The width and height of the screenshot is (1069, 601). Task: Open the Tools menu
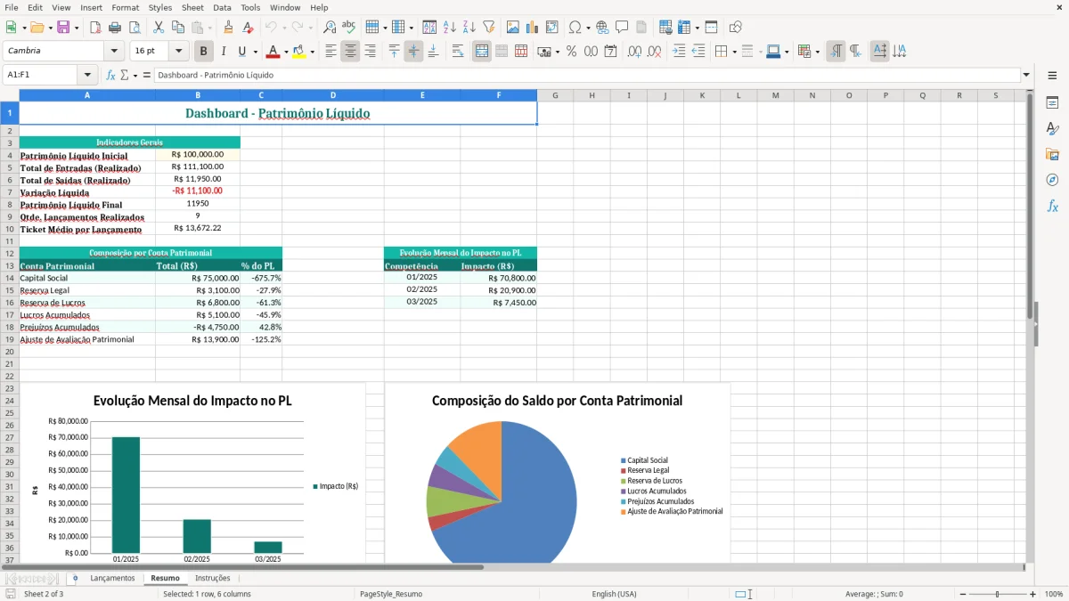click(x=250, y=7)
